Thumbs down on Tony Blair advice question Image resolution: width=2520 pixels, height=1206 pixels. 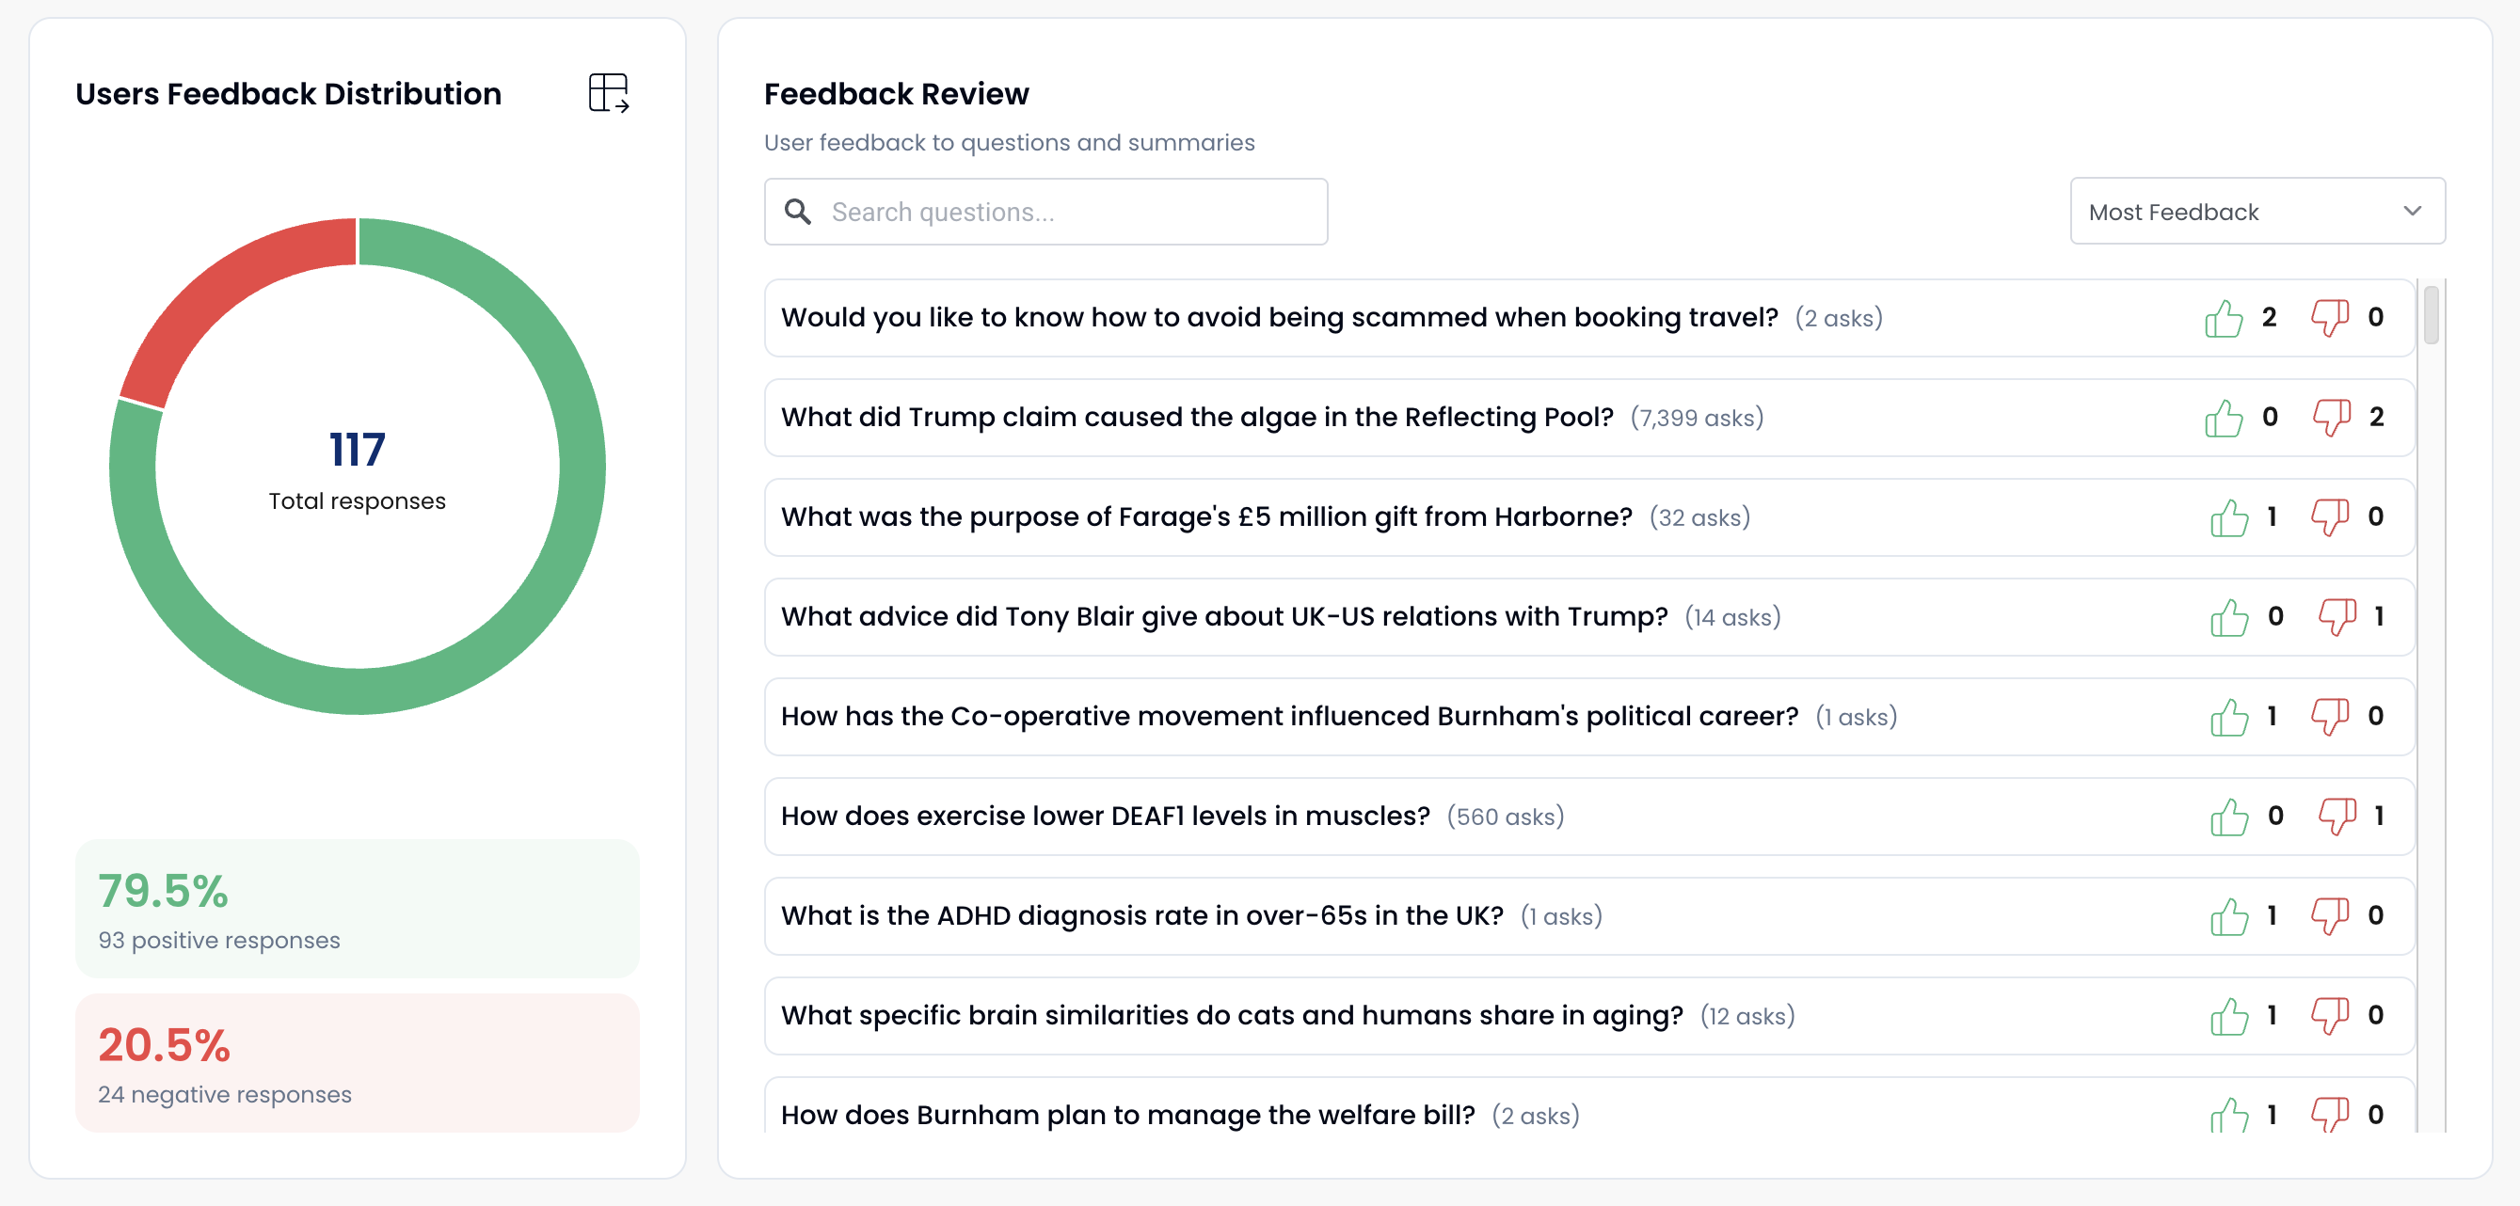[x=2337, y=617]
